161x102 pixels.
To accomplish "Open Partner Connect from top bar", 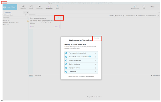I will click(135, 7).
